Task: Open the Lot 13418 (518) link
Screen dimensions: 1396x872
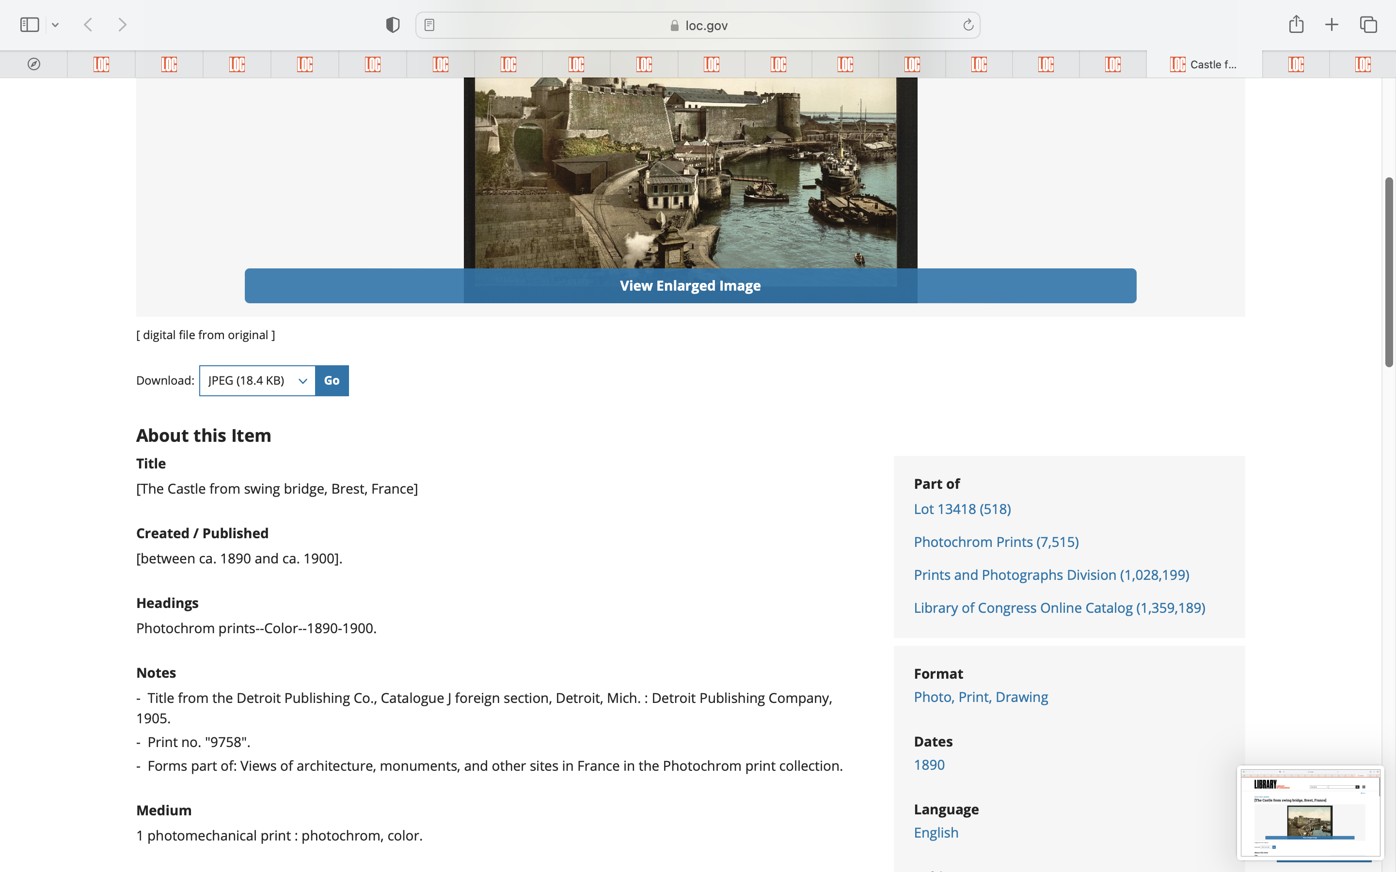Action: point(962,509)
